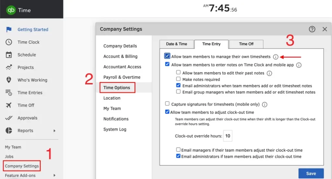This screenshot has height=179, width=332.
Task: Click the Time Clock clock icon
Action: (x=9, y=42)
